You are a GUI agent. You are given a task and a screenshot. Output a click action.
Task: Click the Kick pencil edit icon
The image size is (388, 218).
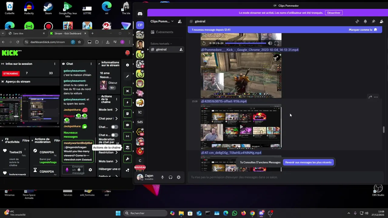(x=127, y=76)
